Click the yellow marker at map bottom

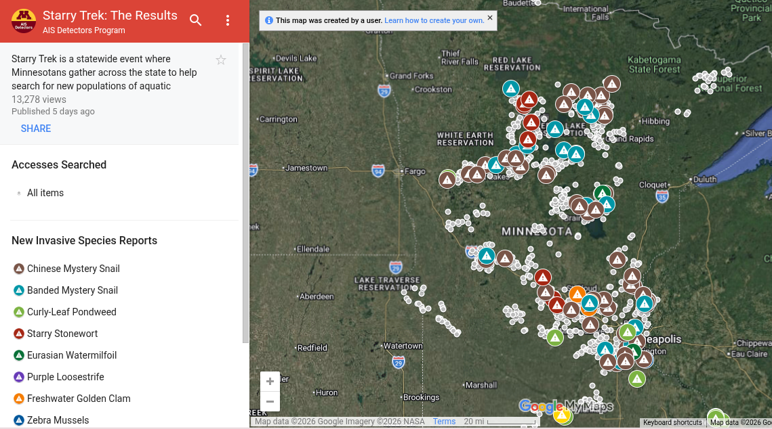click(562, 415)
